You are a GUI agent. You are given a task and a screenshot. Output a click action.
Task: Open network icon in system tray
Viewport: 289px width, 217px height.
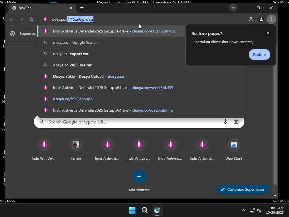252,210
